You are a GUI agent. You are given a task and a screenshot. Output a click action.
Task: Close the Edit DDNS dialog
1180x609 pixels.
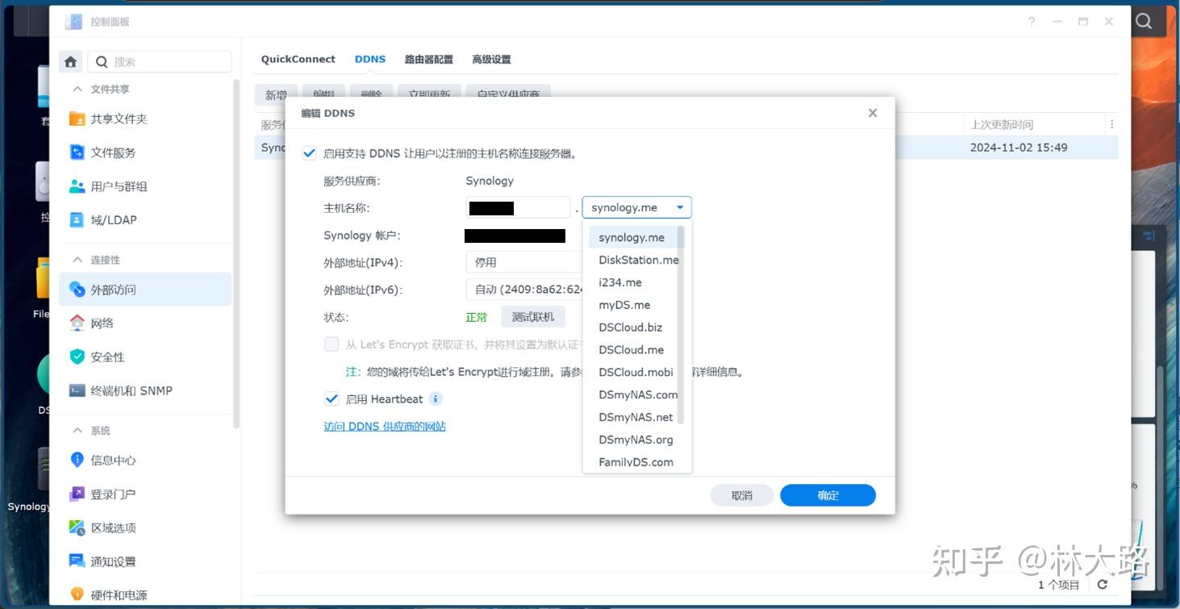[873, 113]
